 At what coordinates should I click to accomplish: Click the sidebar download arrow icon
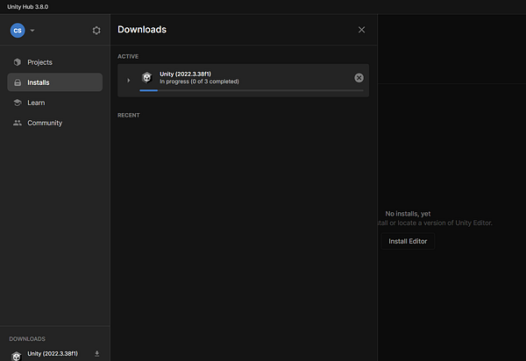97,354
